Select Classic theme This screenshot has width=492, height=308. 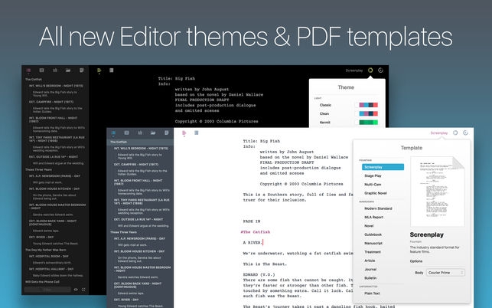[x=325, y=105]
